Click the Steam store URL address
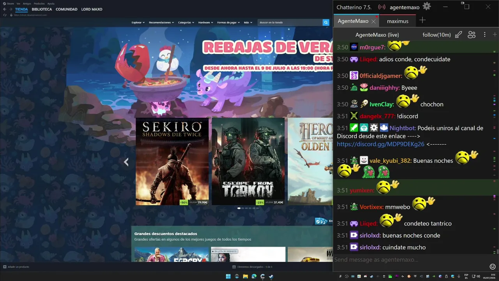499x281 pixels. (x=31, y=15)
